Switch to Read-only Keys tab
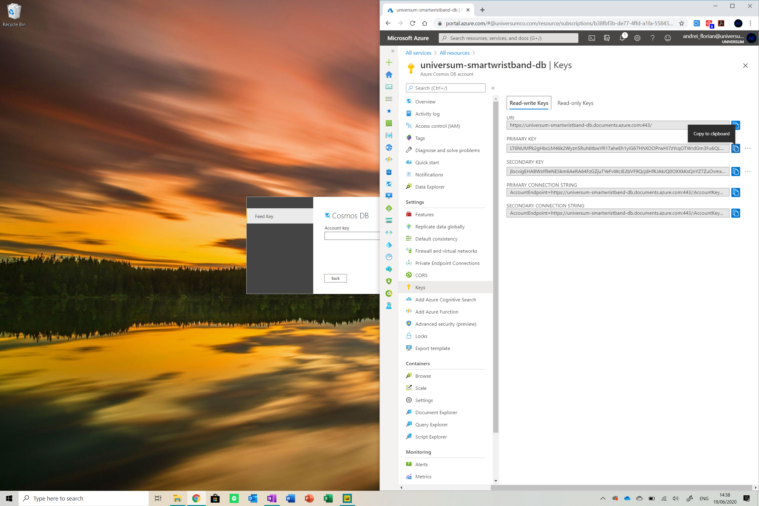The width and height of the screenshot is (759, 506). click(x=575, y=103)
